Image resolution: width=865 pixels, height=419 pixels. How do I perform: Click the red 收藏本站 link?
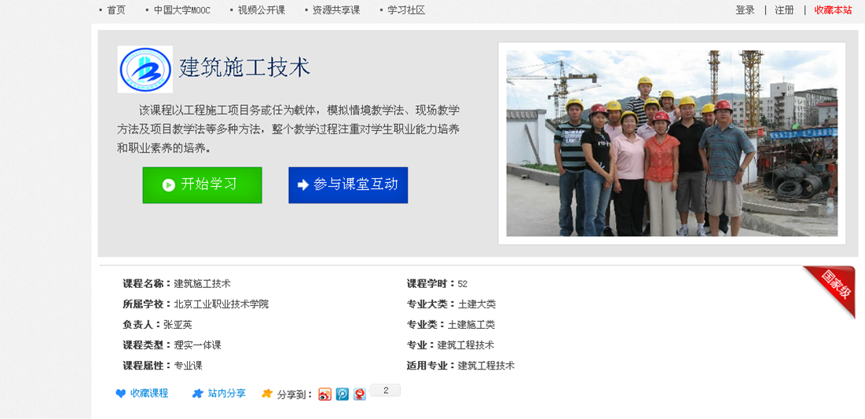click(833, 10)
